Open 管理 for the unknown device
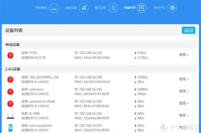The height and width of the screenshot is (133, 201). tap(184, 91)
